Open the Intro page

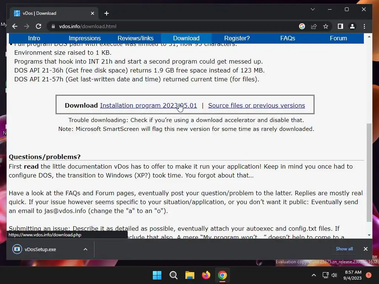click(34, 38)
